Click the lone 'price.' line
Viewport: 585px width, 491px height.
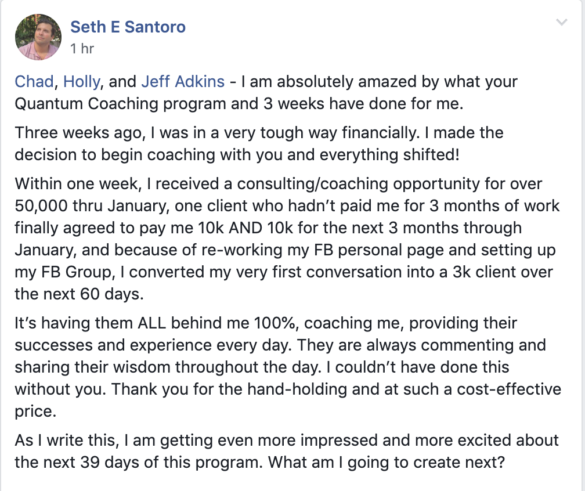(35, 411)
